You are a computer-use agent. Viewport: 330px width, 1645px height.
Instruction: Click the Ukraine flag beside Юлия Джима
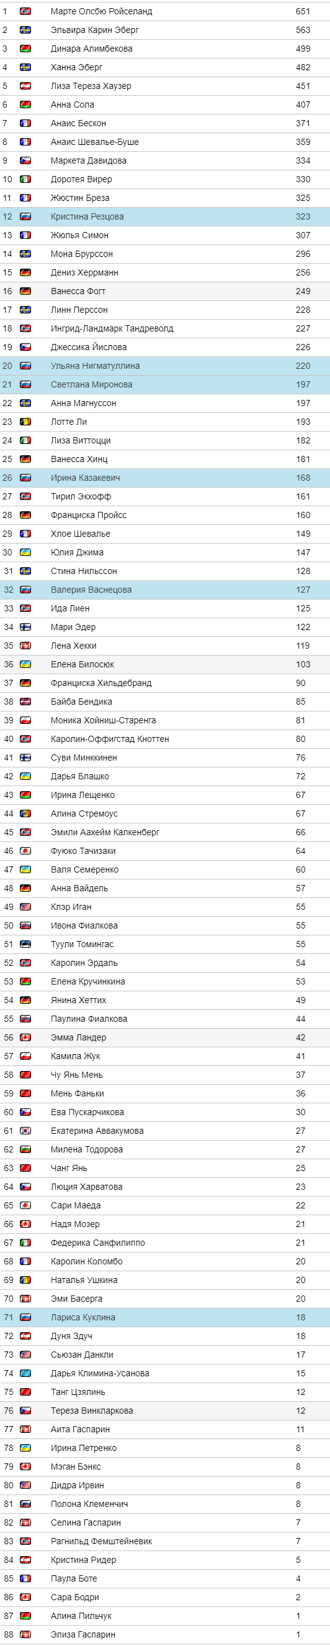[x=25, y=552]
